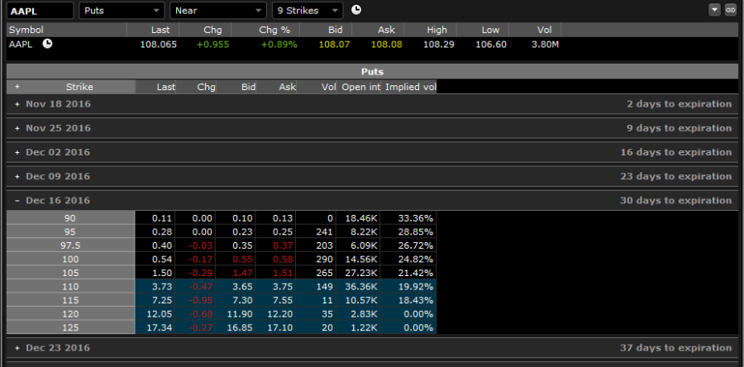Sort by the Implied vol column header
Image resolution: width=744 pixels, height=367 pixels.
point(410,87)
